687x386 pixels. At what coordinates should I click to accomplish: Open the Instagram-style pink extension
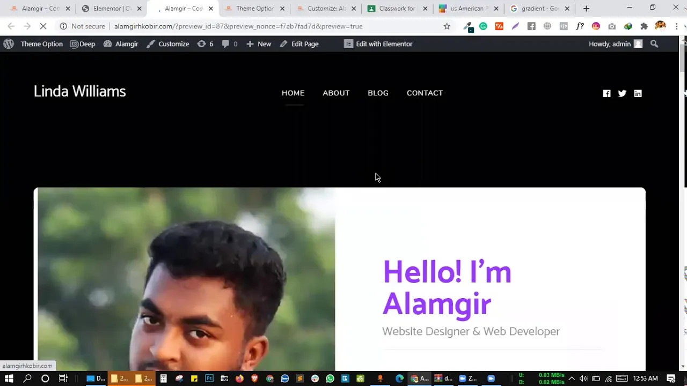pos(596,26)
